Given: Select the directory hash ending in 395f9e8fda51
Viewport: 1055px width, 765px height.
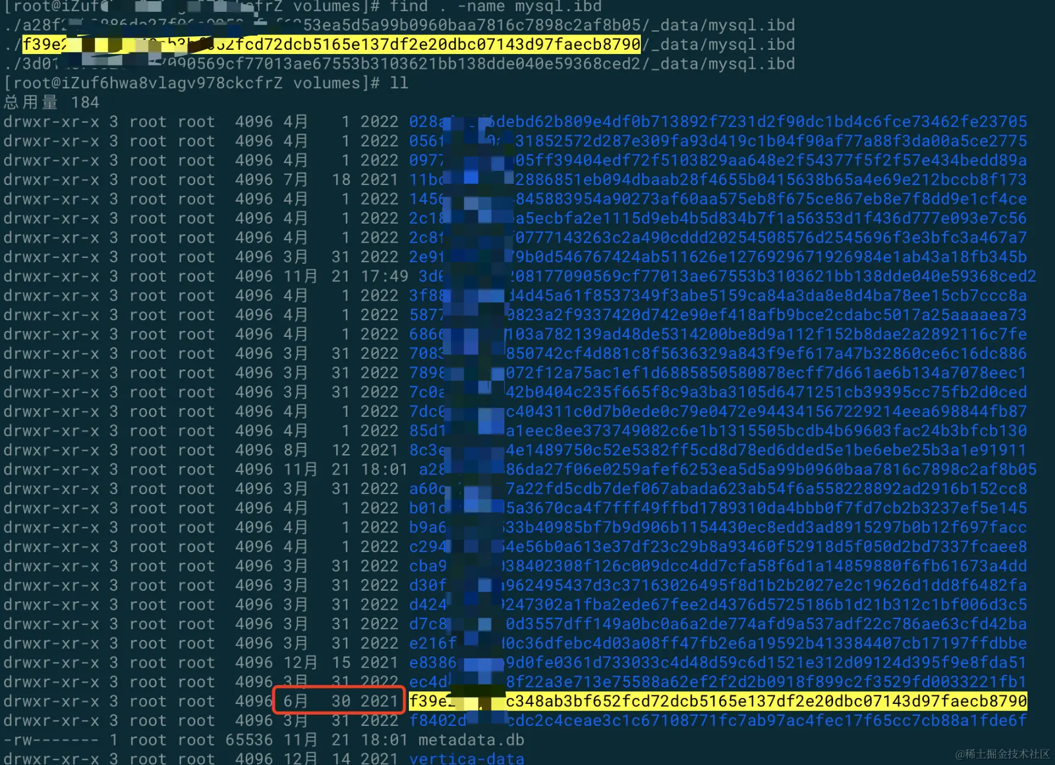Looking at the screenshot, I should [718, 663].
